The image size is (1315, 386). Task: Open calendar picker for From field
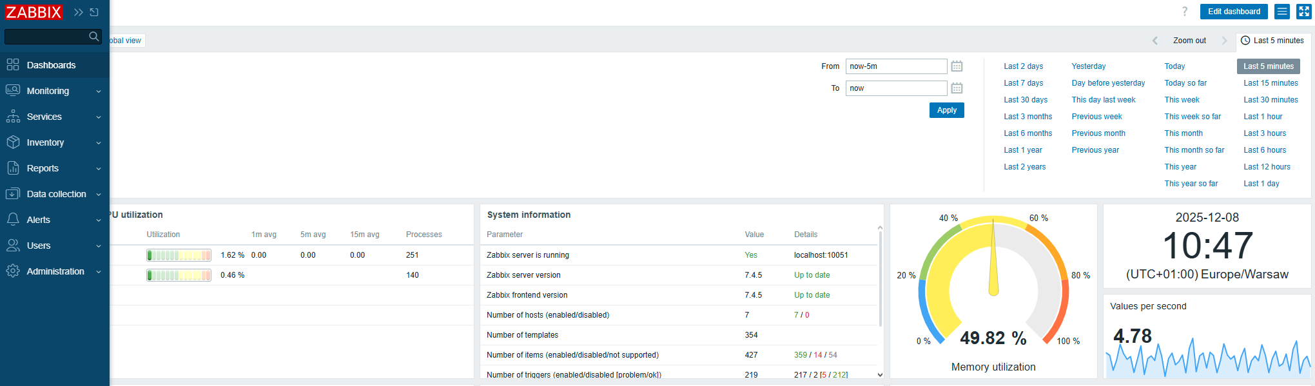click(957, 66)
